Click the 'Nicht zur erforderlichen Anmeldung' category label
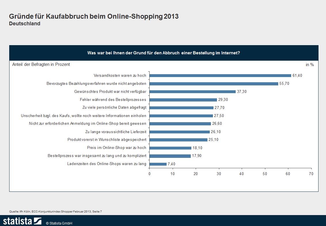Screen dimensions: 326x226 (x=87, y=124)
